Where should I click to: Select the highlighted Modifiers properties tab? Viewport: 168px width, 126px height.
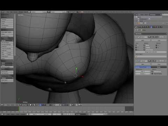point(151,27)
